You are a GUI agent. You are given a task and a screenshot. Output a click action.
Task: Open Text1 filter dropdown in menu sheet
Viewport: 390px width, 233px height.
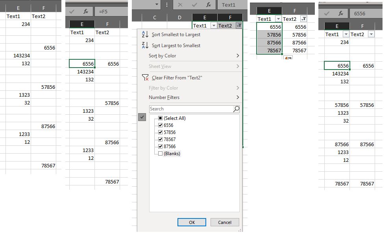(214, 25)
